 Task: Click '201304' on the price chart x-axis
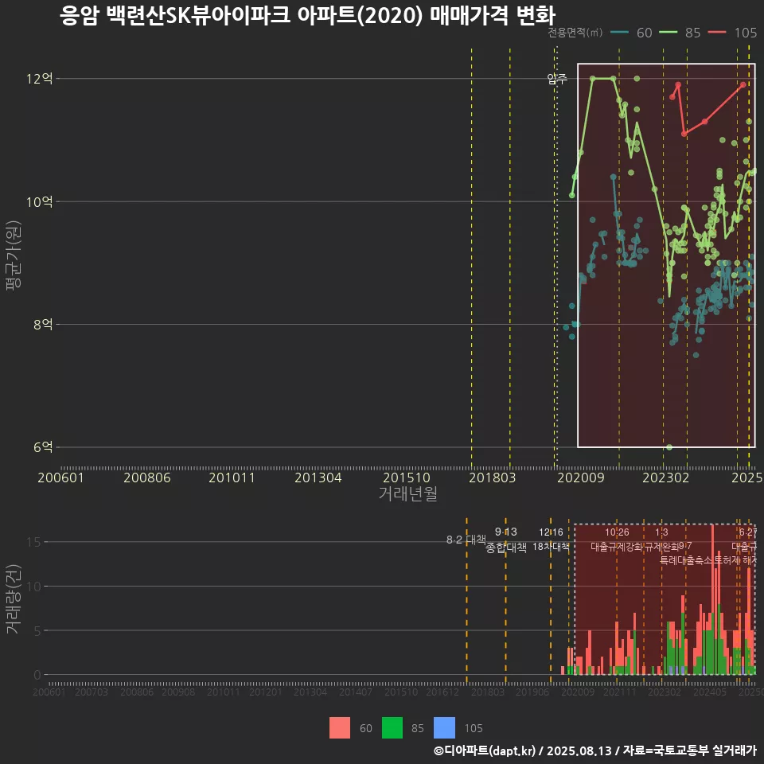click(x=318, y=477)
